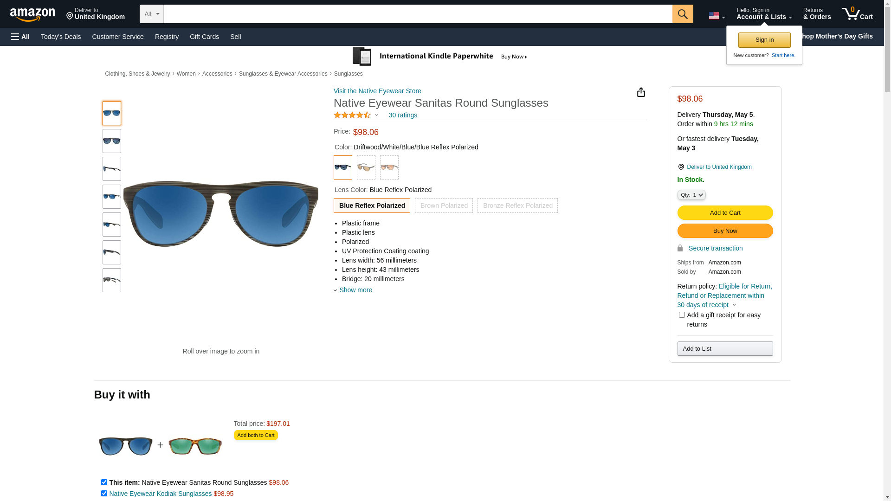
Task: Go to Gift Cards menu item
Action: (204, 37)
